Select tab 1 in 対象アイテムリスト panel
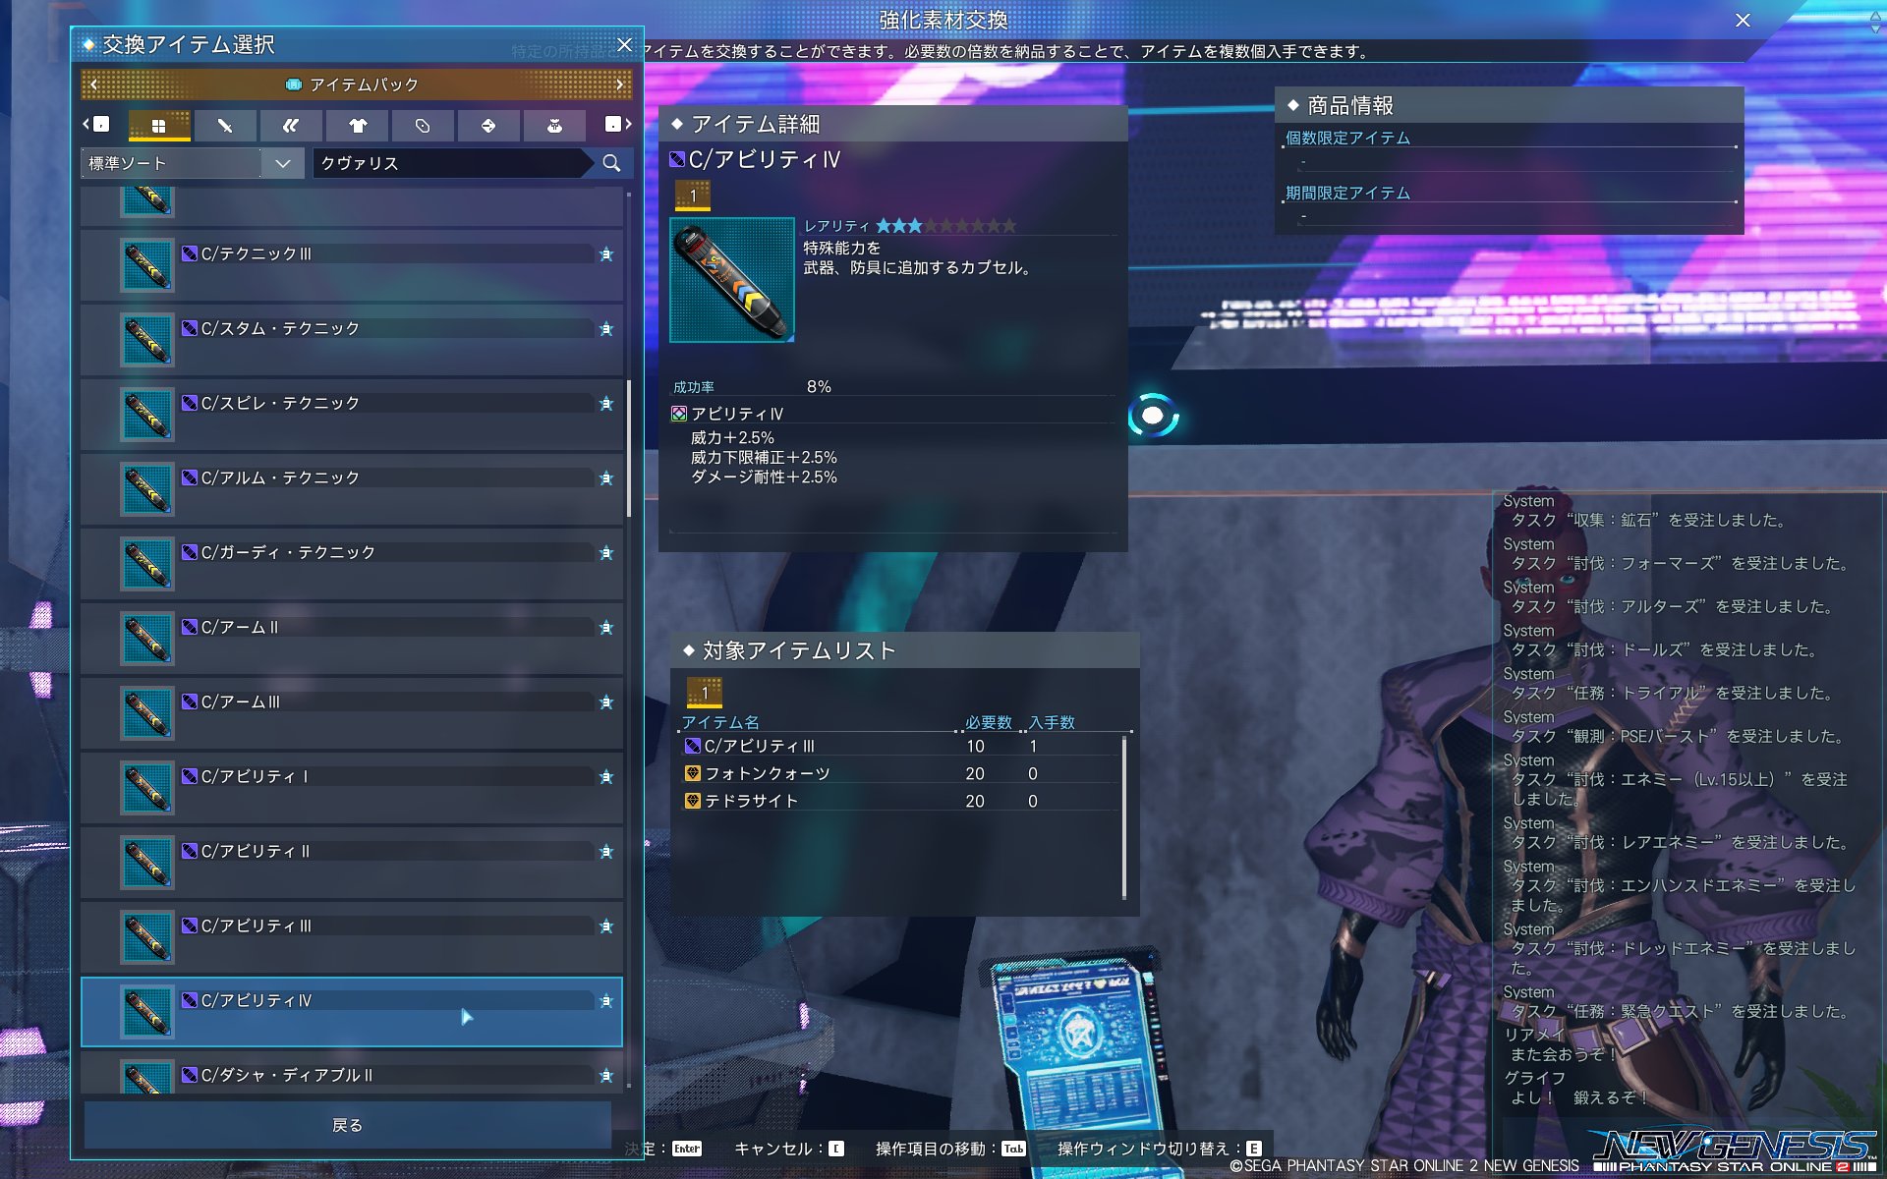 tap(705, 693)
